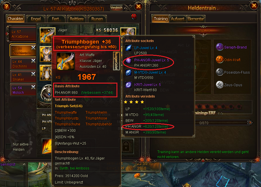The image size is (261, 187).
Task: Switch to the Engel tab
Action: (36, 19)
